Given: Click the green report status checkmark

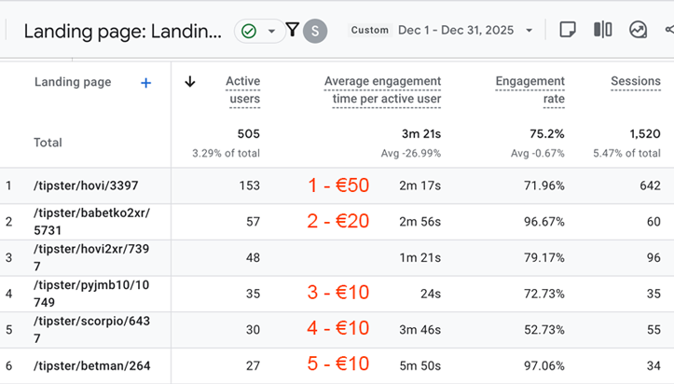Looking at the screenshot, I should [249, 31].
